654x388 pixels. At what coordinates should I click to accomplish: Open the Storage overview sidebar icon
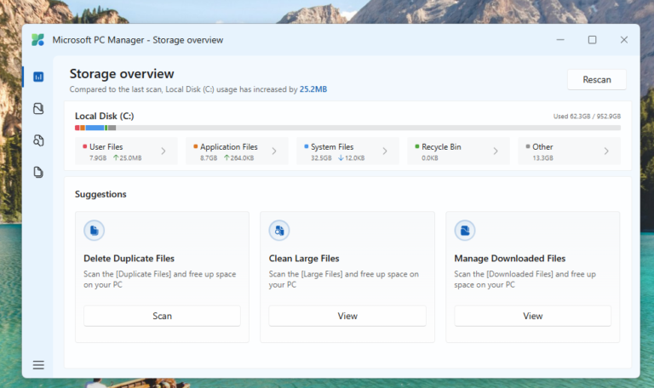[38, 77]
